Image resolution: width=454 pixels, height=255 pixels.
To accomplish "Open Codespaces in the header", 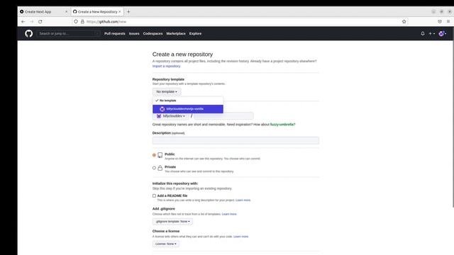I will point(153,33).
